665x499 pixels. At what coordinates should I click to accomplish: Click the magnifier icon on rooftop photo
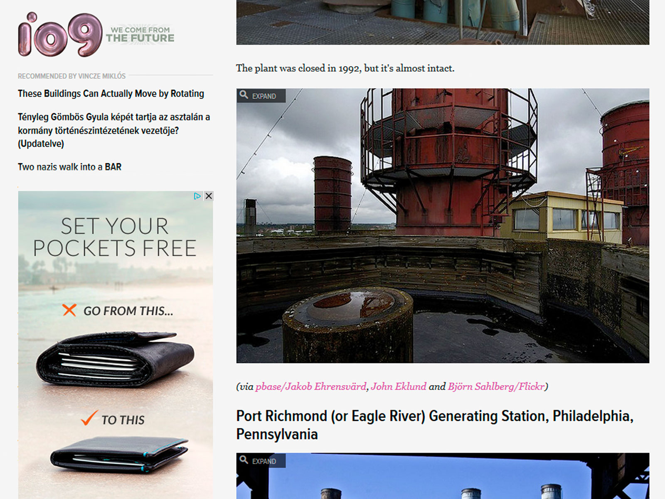point(244,95)
